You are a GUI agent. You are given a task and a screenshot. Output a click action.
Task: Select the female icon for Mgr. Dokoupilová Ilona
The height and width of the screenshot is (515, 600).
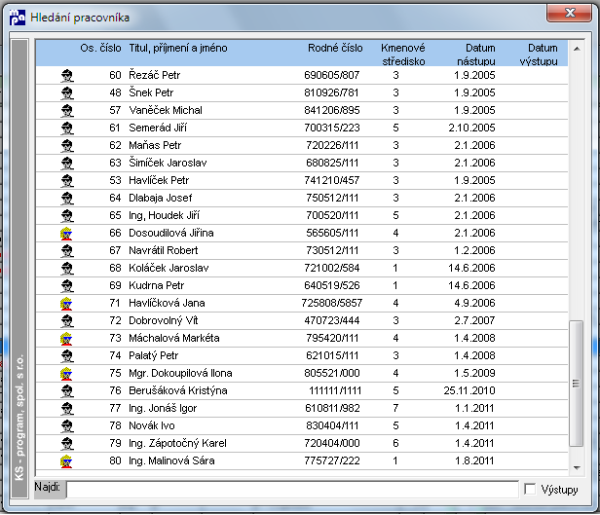pyautogui.click(x=66, y=374)
